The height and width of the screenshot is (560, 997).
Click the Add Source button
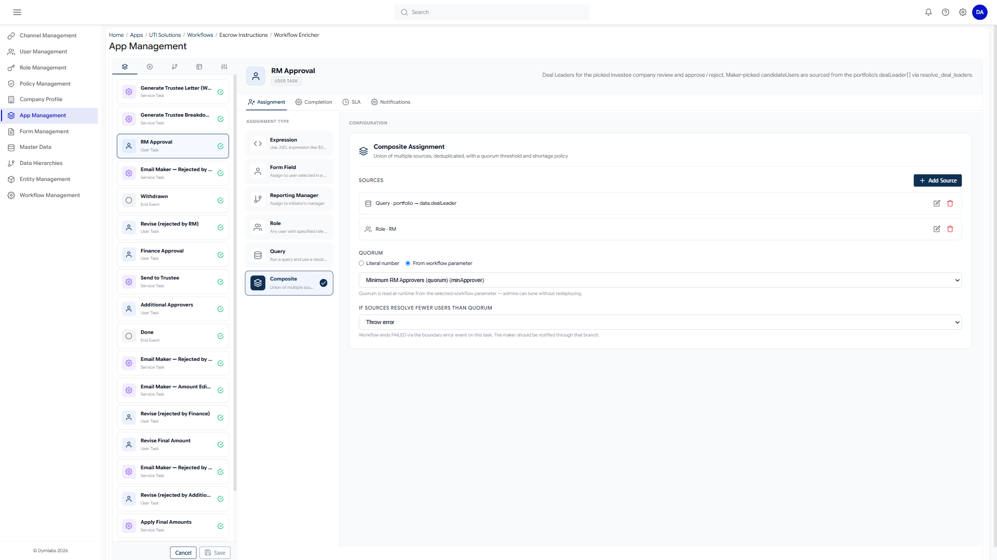tap(937, 180)
